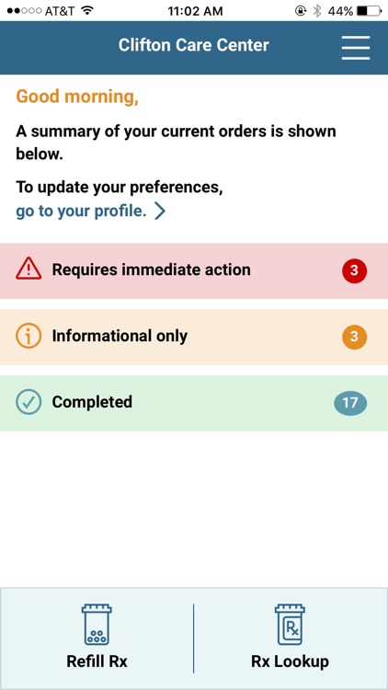This screenshot has height=690, width=388.
Task: Tap the Refill Rx pill bottle icon
Action: pyautogui.click(x=97, y=625)
